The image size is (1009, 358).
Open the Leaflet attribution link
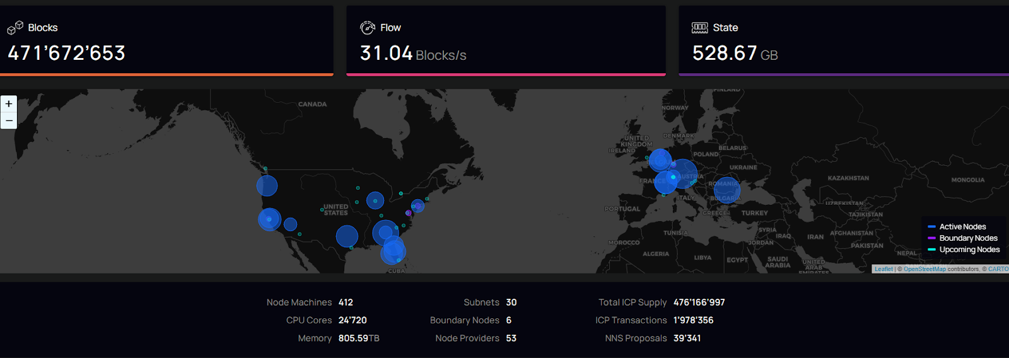(884, 269)
